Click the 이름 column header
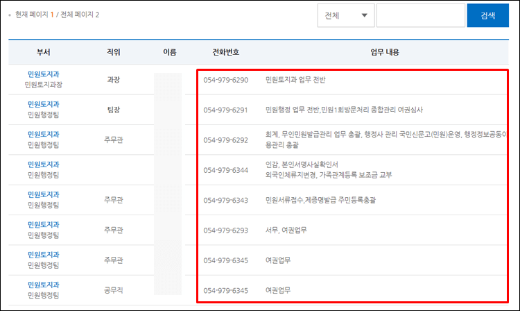 170,52
